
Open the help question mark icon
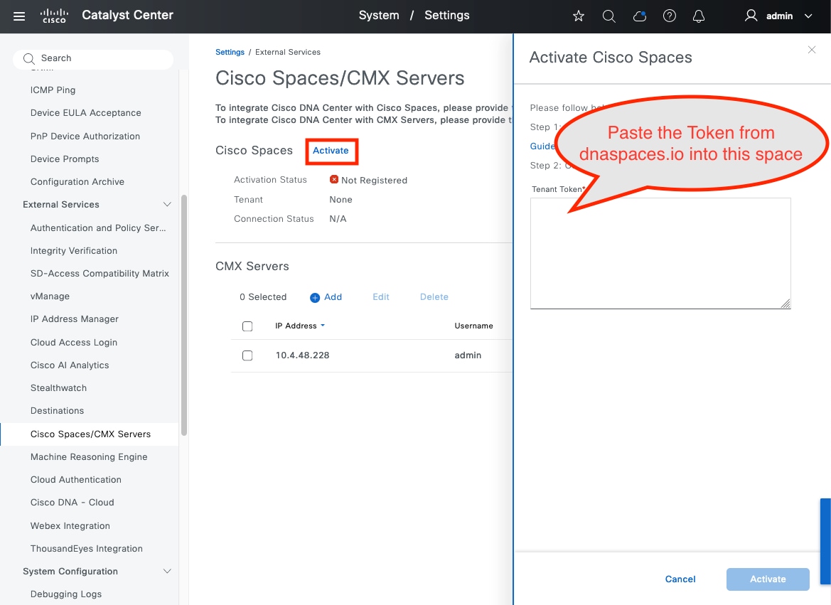[x=670, y=16]
